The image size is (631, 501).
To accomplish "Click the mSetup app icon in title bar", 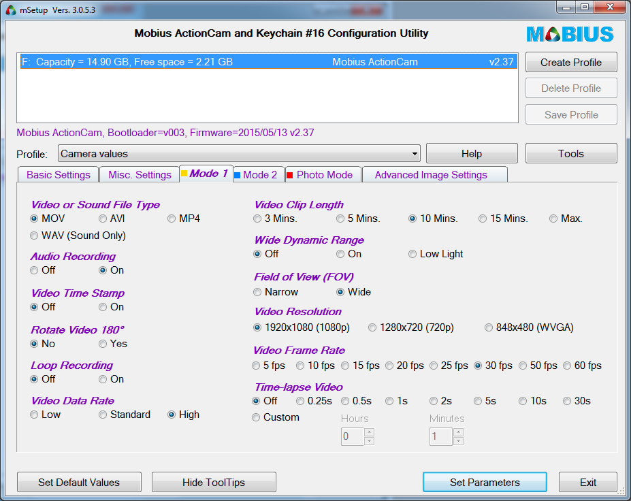I will (x=11, y=10).
